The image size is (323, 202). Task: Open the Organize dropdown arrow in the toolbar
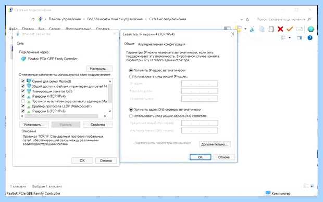click(x=245, y=29)
